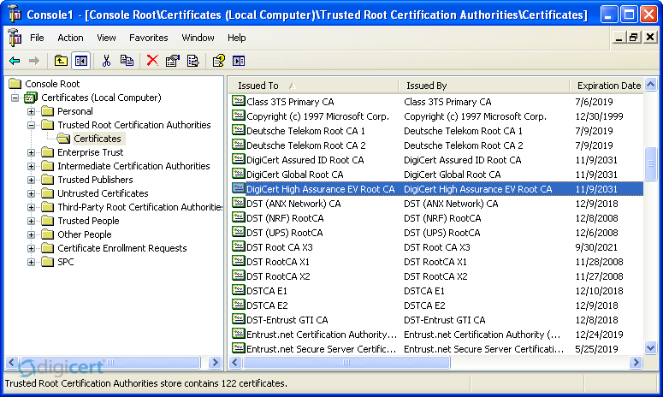
Task: Click the Up one level folder icon
Action: [61, 61]
